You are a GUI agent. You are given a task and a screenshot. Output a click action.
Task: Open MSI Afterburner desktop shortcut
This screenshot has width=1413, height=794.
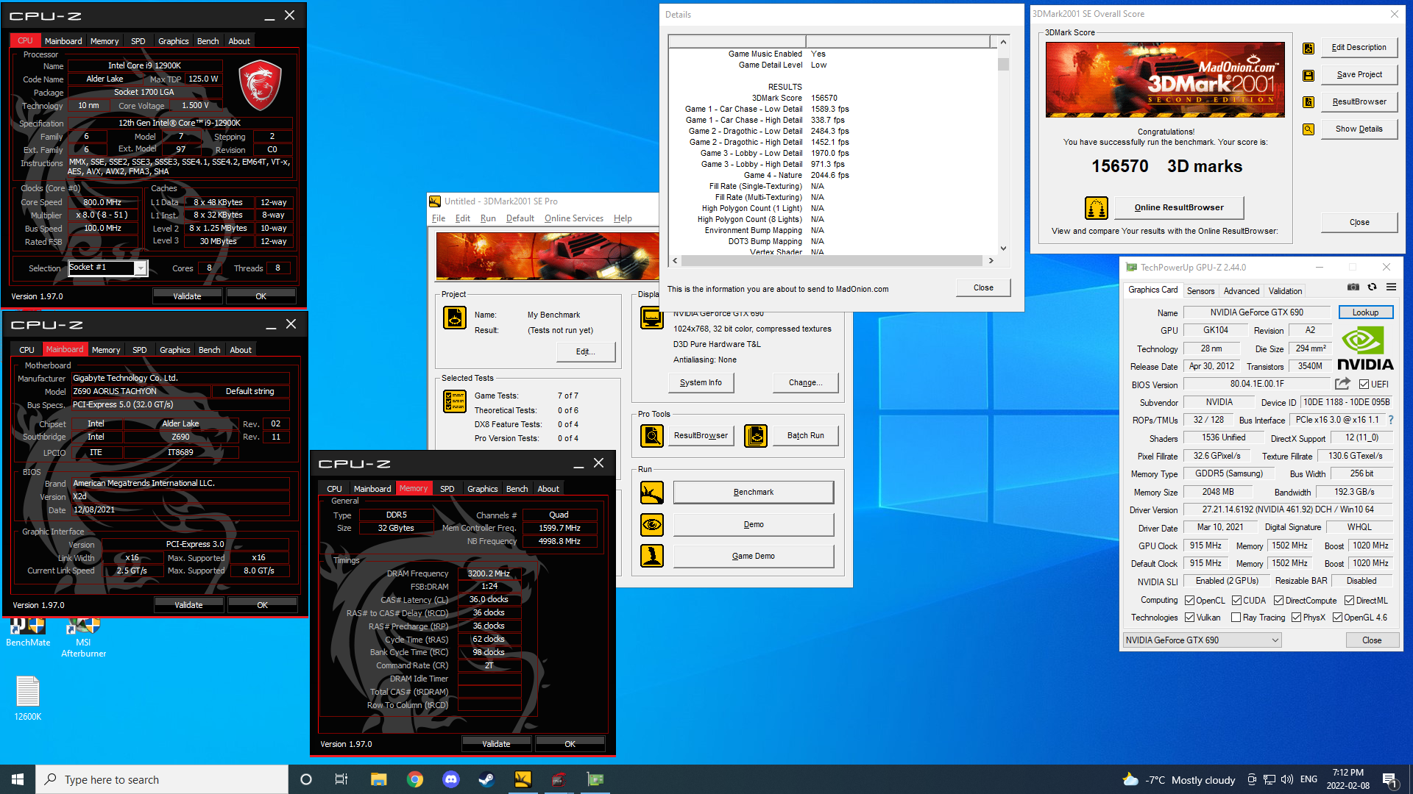[x=83, y=637]
